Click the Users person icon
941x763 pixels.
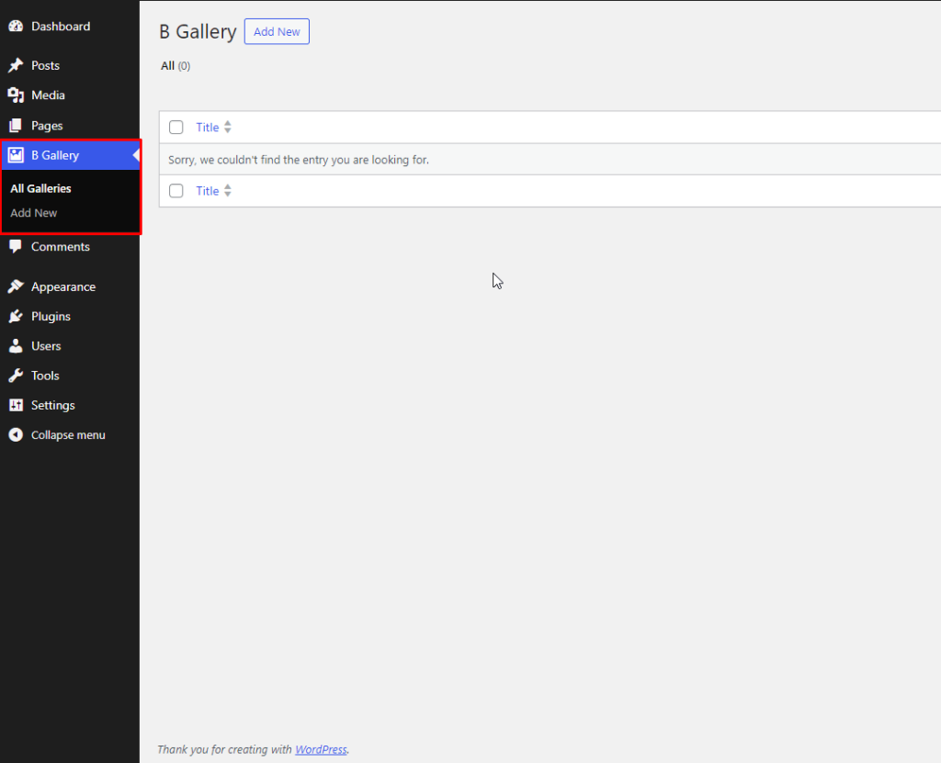16,346
